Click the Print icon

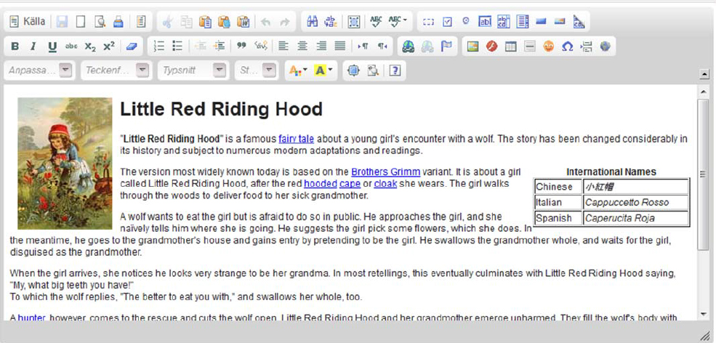click(x=118, y=22)
